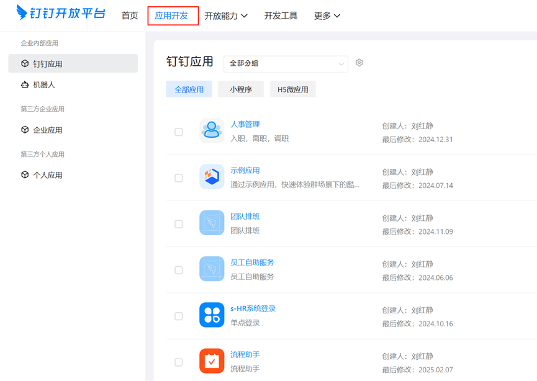Click robot icon next to 机器人
537x381 pixels.
click(25, 84)
